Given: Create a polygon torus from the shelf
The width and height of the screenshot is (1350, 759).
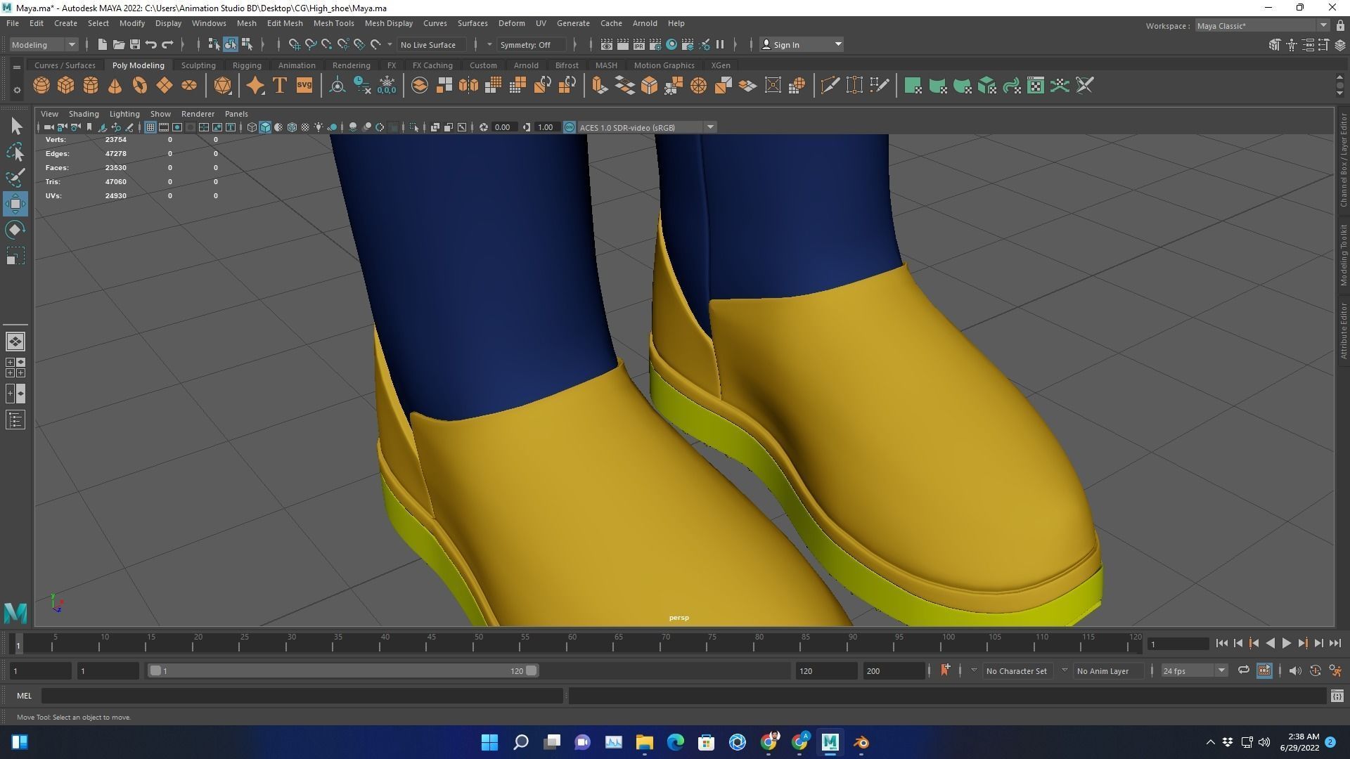Looking at the screenshot, I should point(140,86).
